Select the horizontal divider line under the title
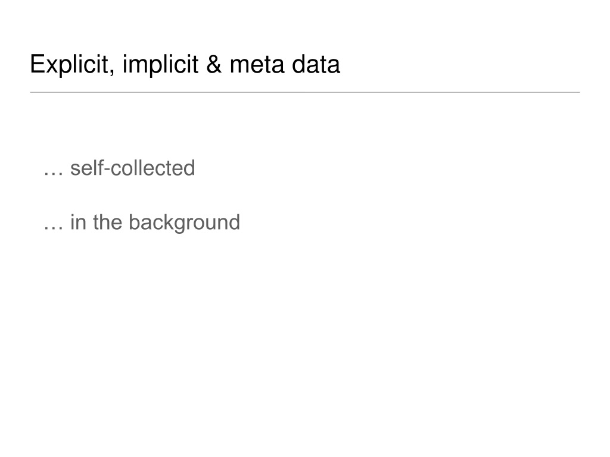This screenshot has height=457, width=610. coord(305,92)
